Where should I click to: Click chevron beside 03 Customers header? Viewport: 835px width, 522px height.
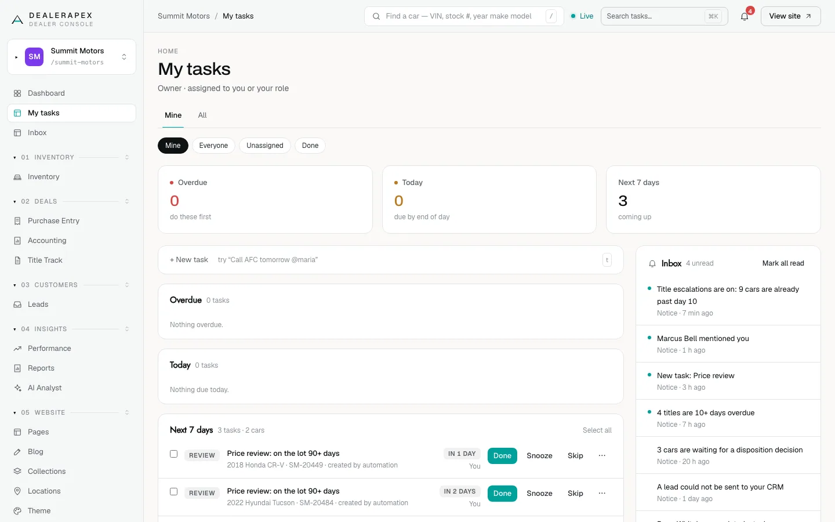pos(127,285)
